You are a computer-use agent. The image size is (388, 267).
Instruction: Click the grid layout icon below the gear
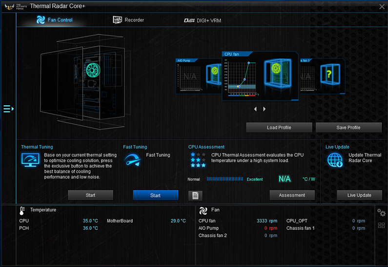381,226
